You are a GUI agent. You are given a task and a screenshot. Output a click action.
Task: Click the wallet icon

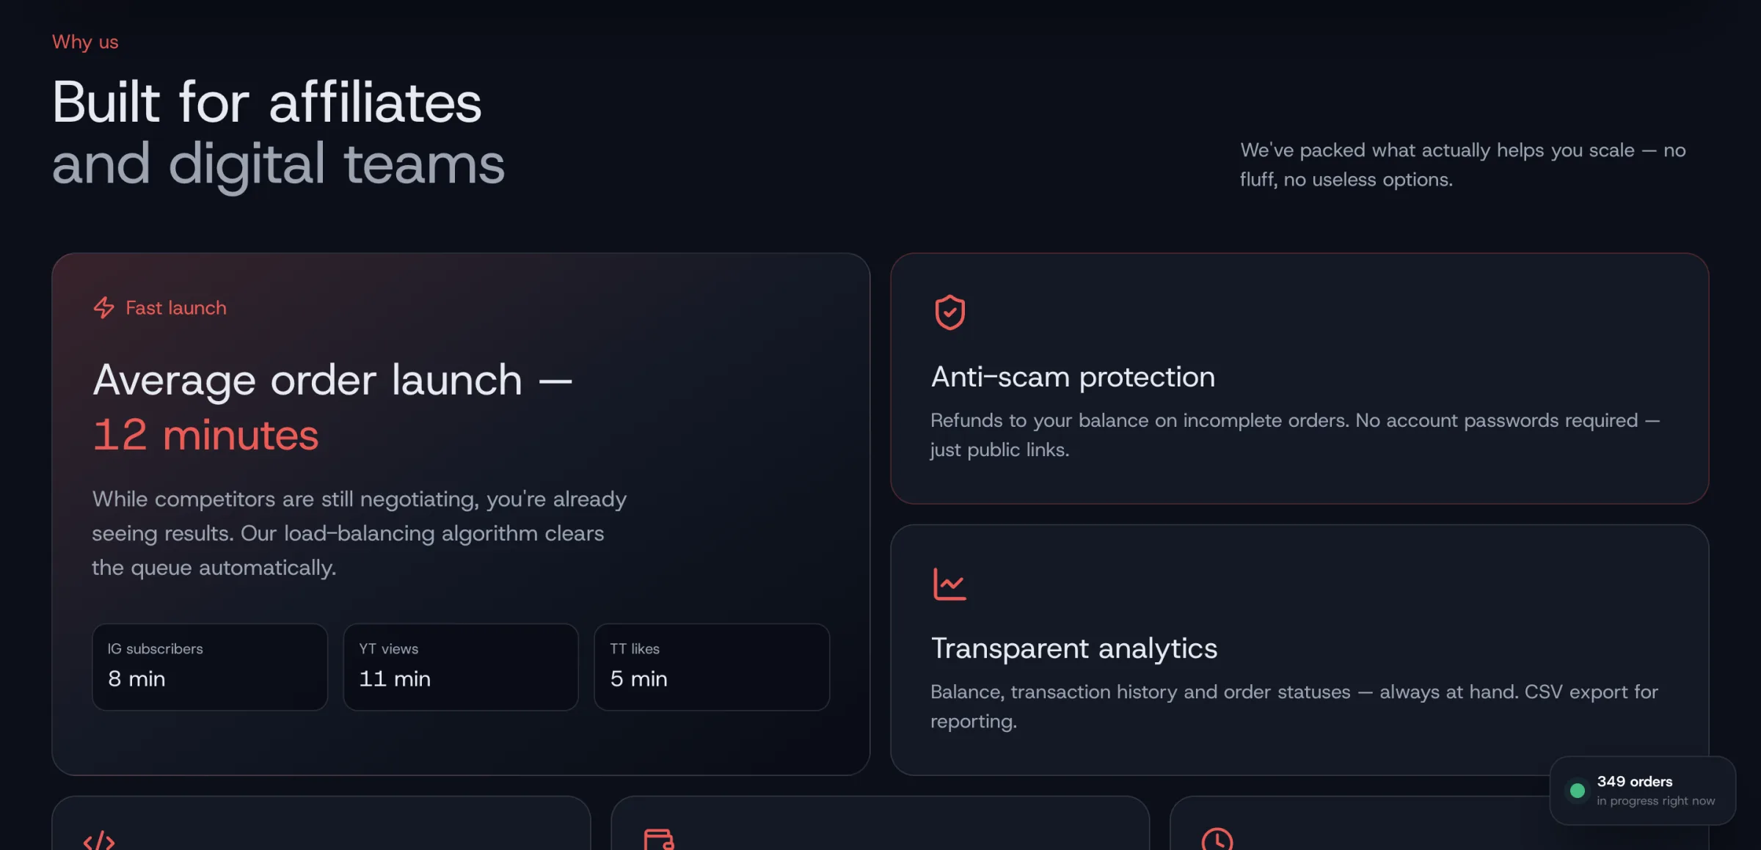(x=658, y=839)
